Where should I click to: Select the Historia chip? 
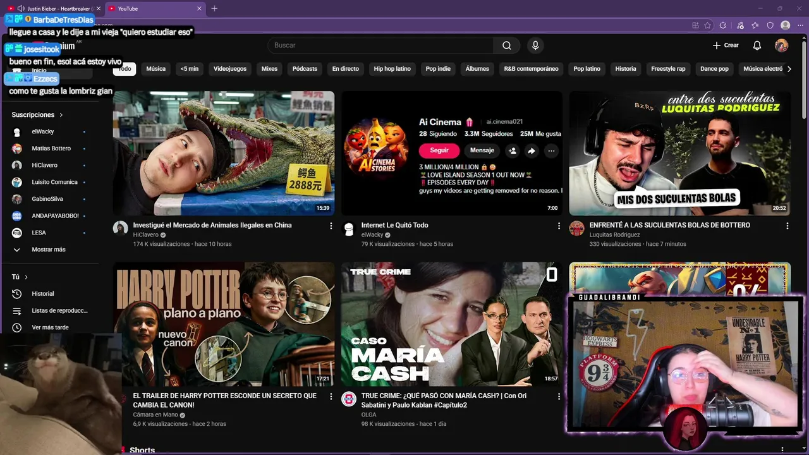[x=626, y=69]
